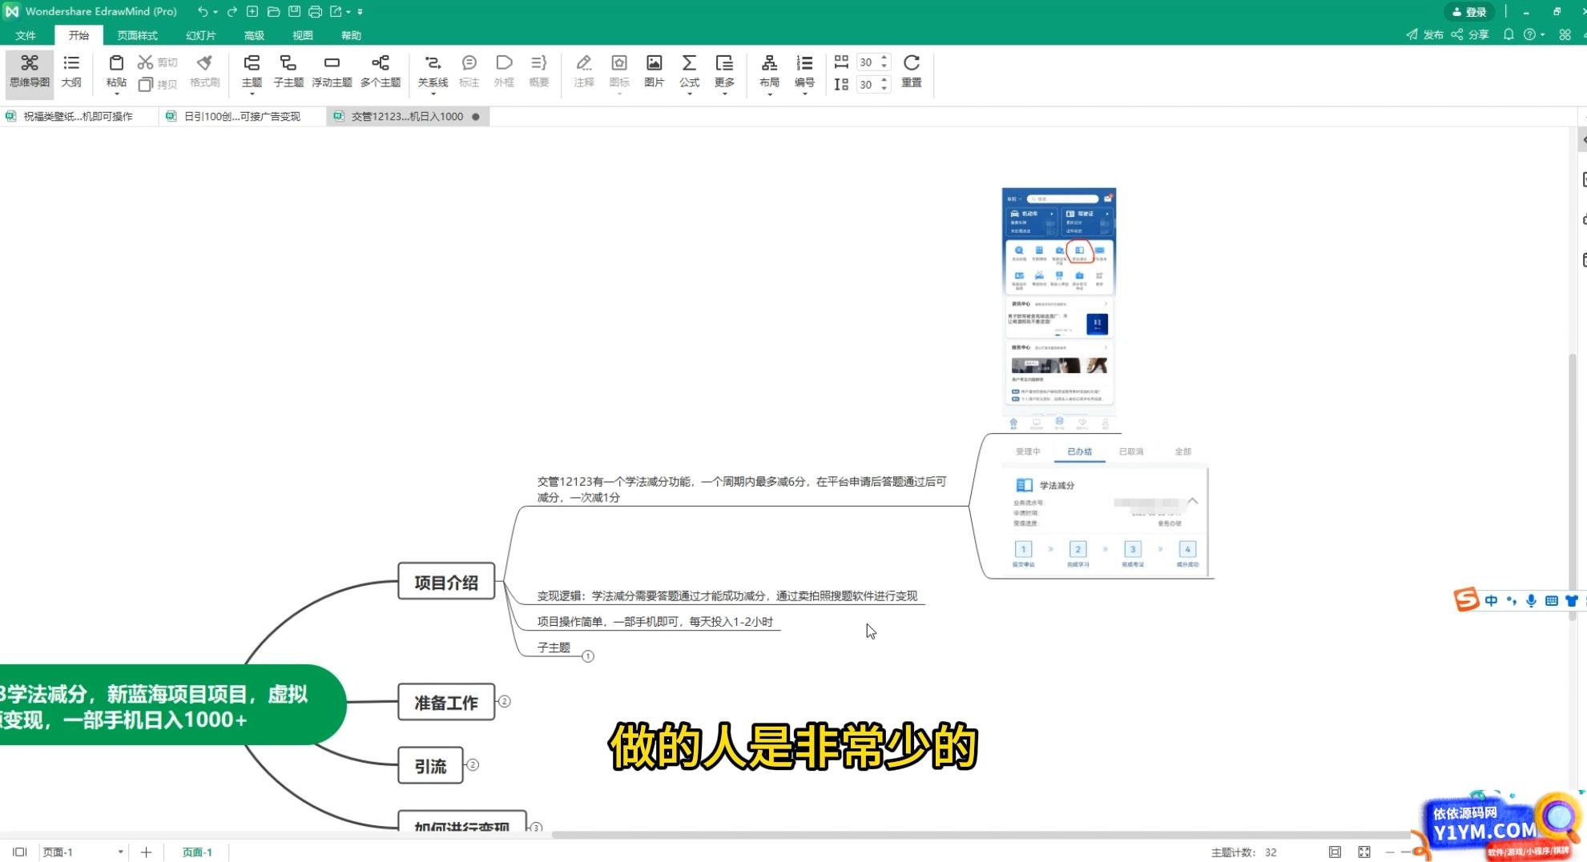This screenshot has height=862, width=1587.
Task: Insert a Picture (图片)
Action: coord(654,71)
